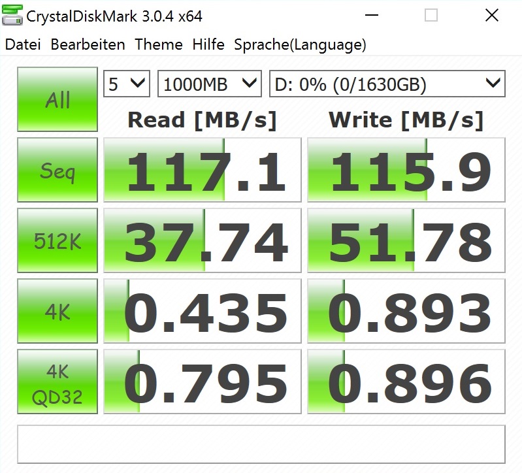The height and width of the screenshot is (473, 522).
Task: Click the empty comment text field
Action: click(261, 444)
